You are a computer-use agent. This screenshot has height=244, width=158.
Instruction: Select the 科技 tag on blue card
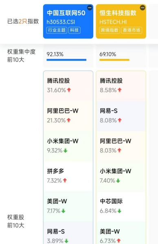point(75,30)
